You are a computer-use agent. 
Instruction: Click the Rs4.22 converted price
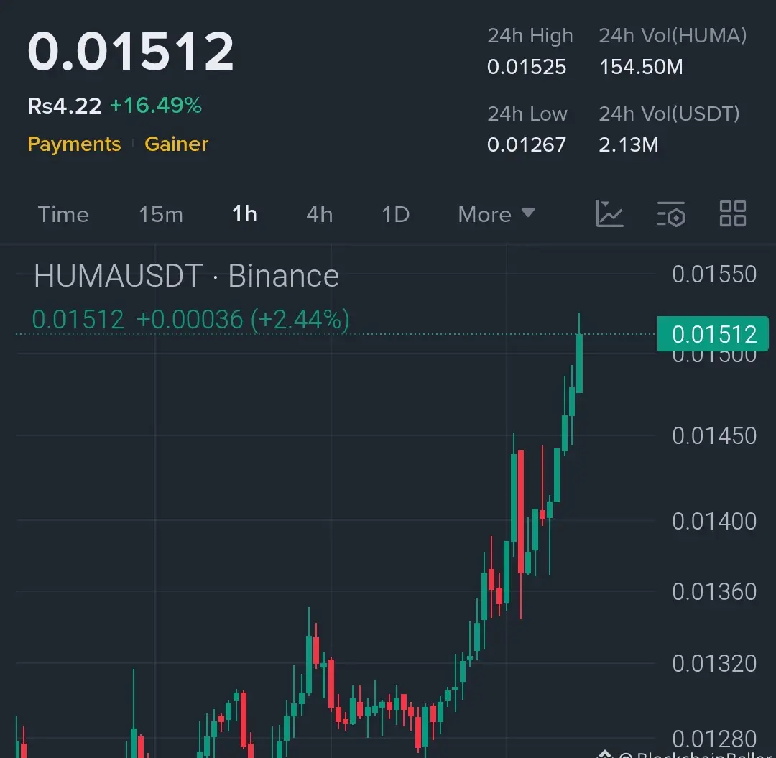[65, 106]
